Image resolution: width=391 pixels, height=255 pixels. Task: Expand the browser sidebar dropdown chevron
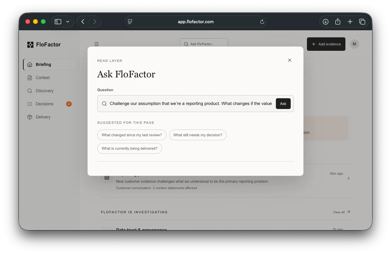click(x=68, y=22)
